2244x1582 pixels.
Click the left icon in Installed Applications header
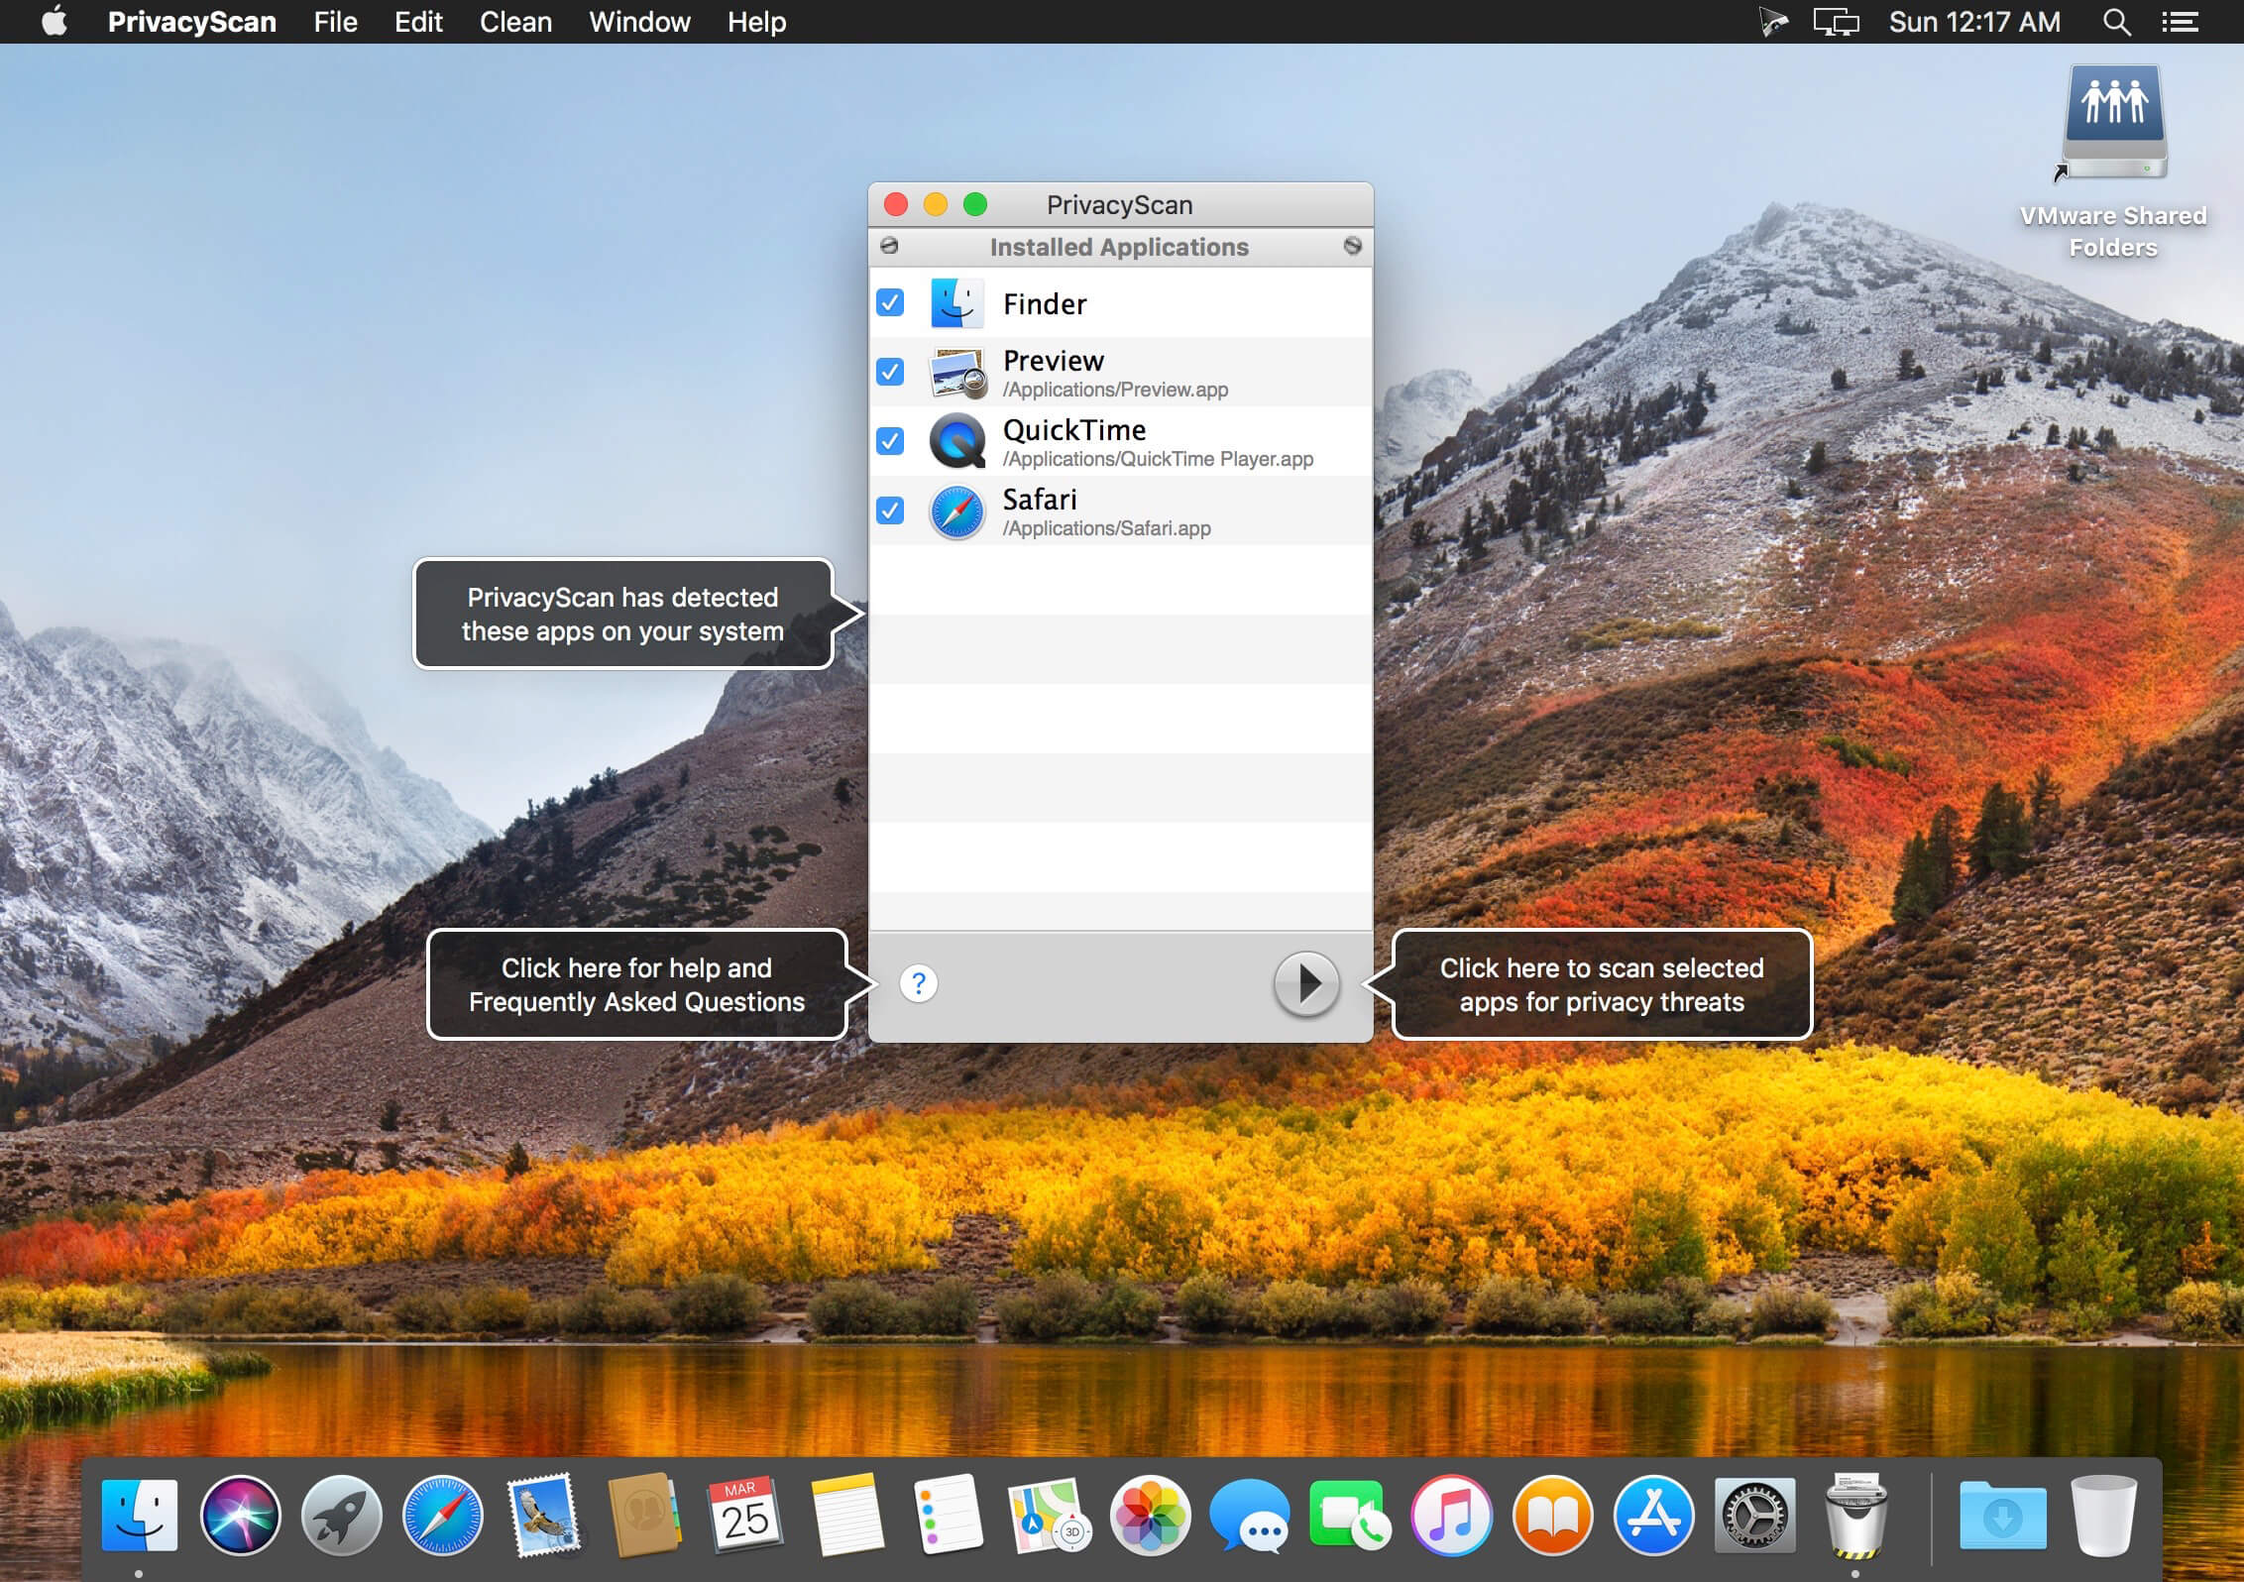point(889,245)
